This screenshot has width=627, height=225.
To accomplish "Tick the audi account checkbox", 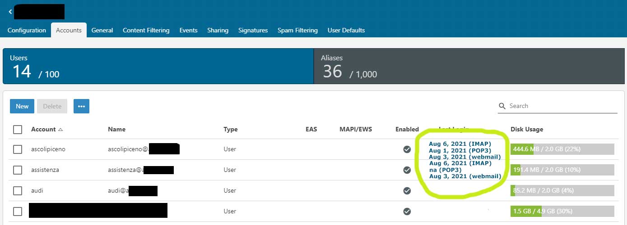I will click(x=18, y=191).
